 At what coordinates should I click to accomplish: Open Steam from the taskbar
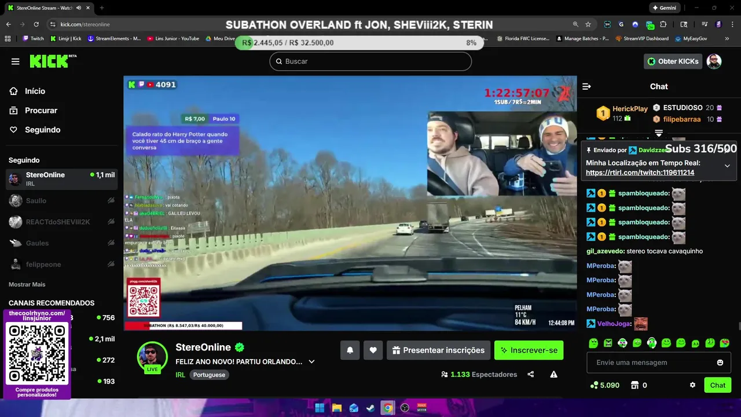click(370, 408)
